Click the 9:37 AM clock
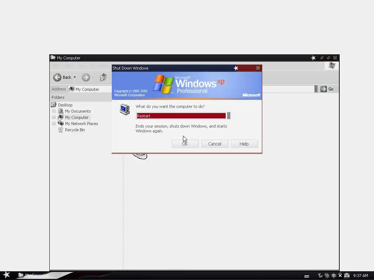Screen dimensions: 374x280 (x=360, y=276)
